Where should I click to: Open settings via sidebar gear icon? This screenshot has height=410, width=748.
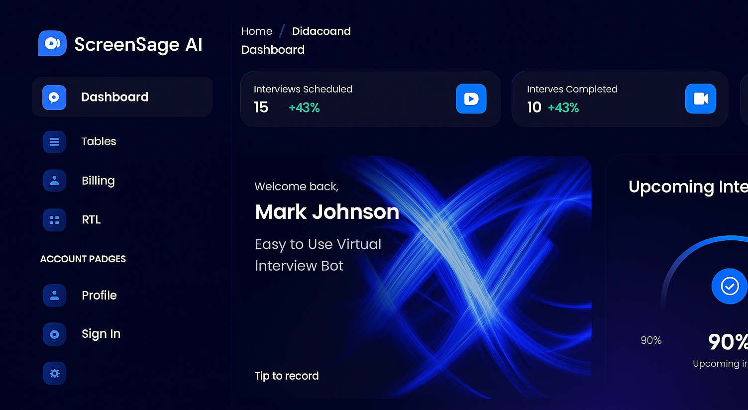54,373
